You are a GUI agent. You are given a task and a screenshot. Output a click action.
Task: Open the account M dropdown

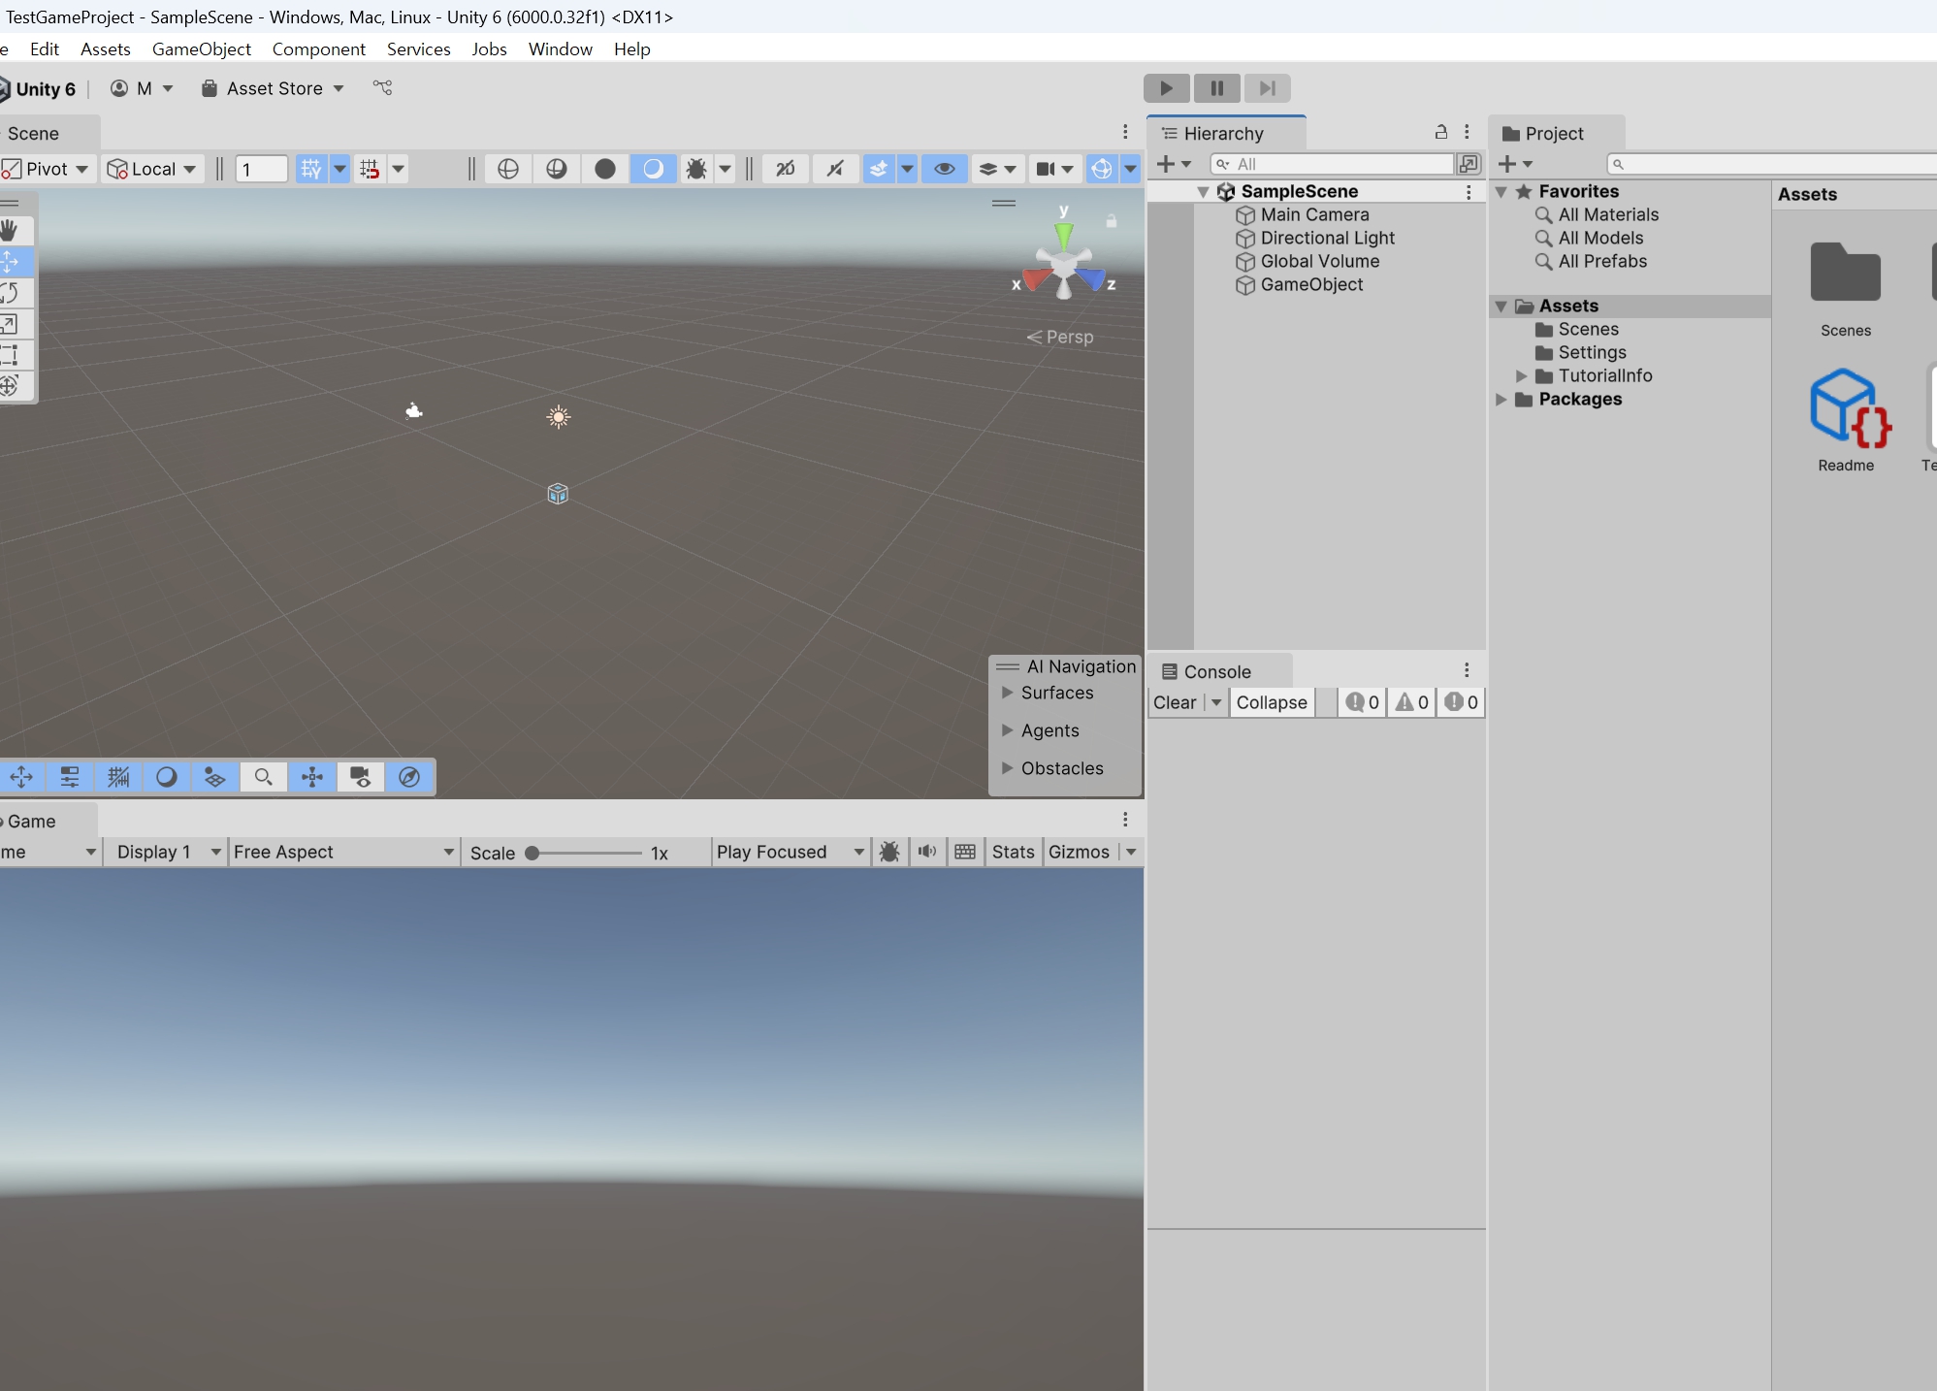click(x=142, y=88)
